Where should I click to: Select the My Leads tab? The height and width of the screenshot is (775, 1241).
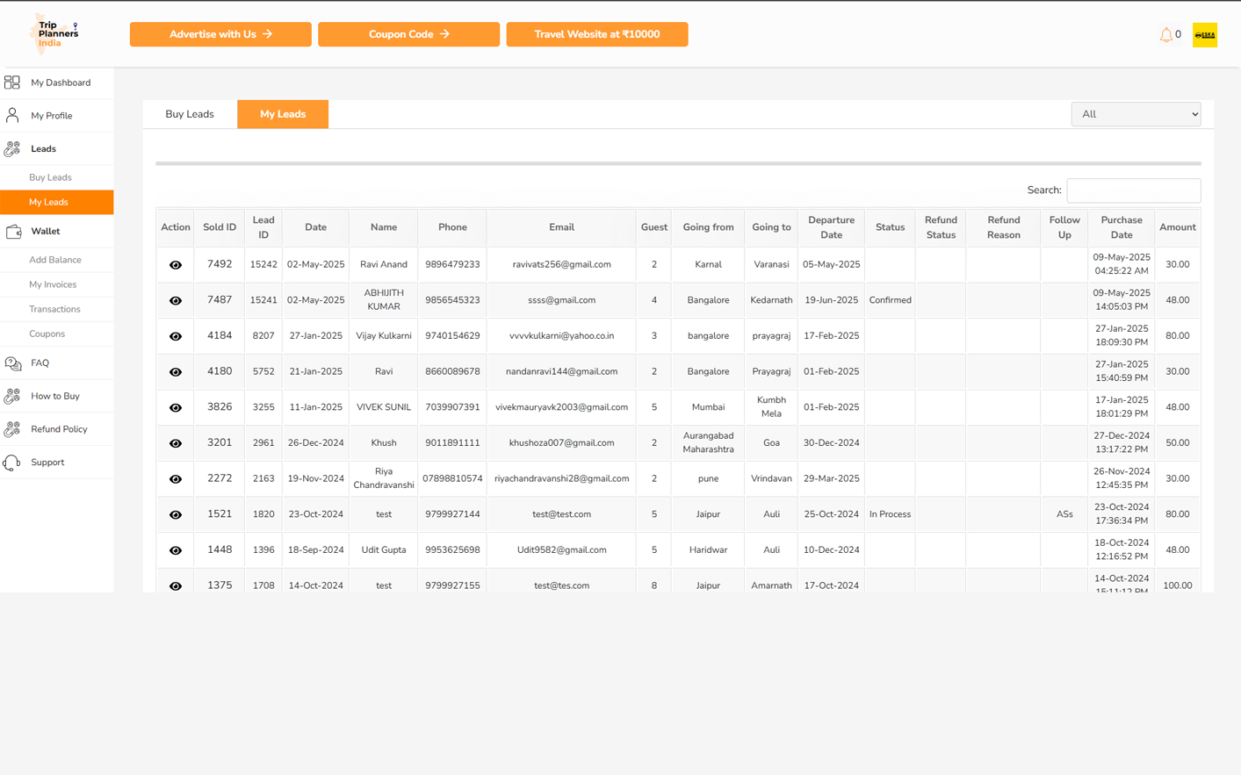[x=283, y=114]
